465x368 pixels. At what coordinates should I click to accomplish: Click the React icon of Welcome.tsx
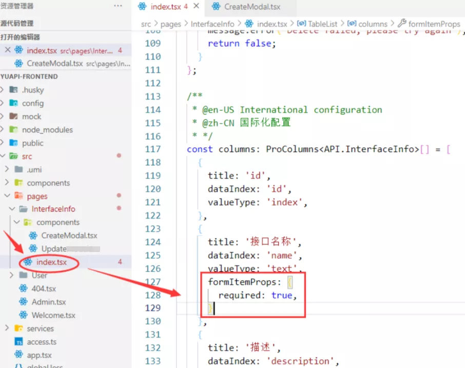pyautogui.click(x=24, y=315)
